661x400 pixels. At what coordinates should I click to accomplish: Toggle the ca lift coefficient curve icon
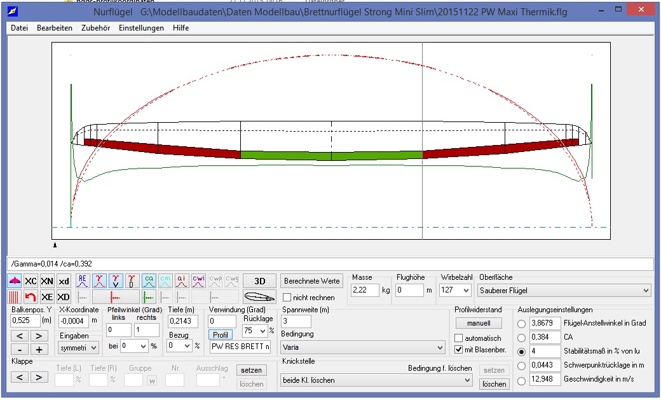[x=149, y=281]
